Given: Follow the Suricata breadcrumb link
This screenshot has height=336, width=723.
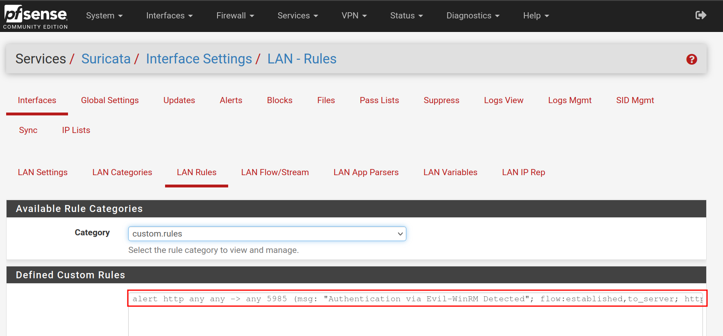Looking at the screenshot, I should click(106, 59).
